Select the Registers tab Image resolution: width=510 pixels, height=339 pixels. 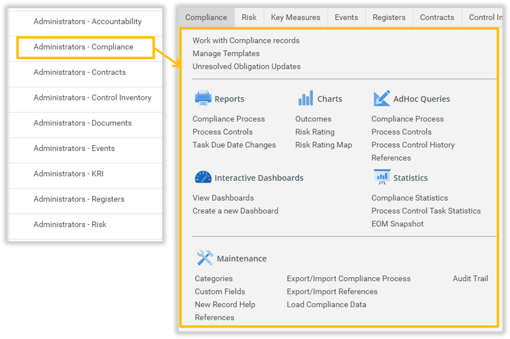click(x=389, y=17)
